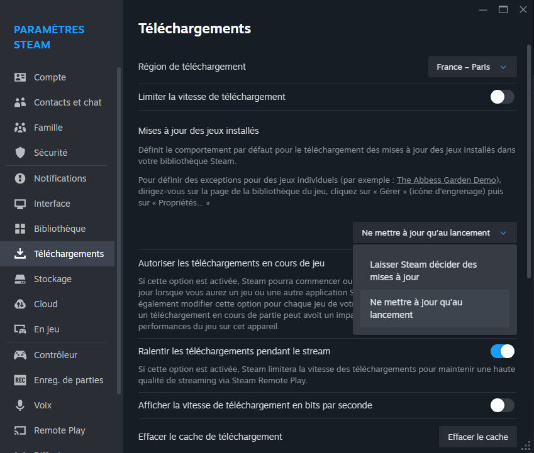Click the 'Téléchargements' page heading
Viewport: 534px width, 453px height.
194,29
